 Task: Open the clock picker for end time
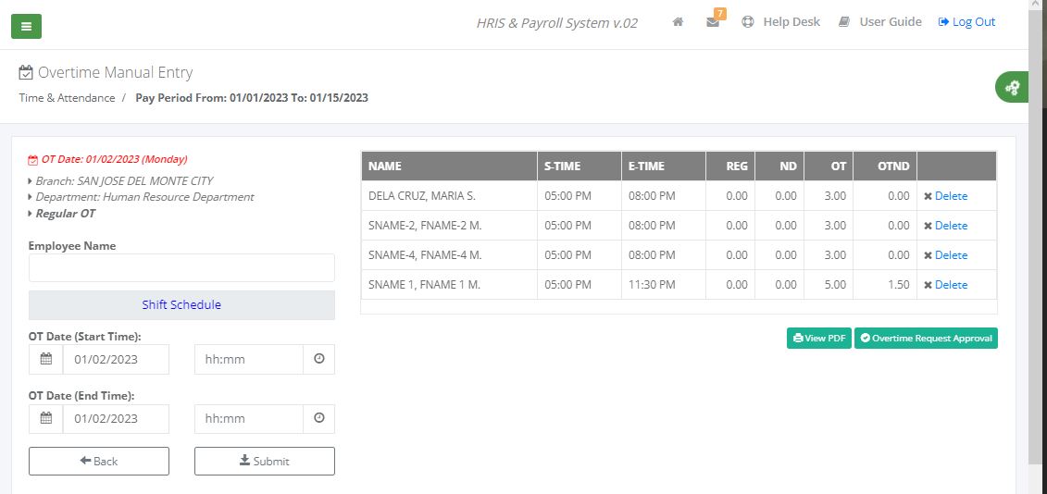(x=319, y=418)
